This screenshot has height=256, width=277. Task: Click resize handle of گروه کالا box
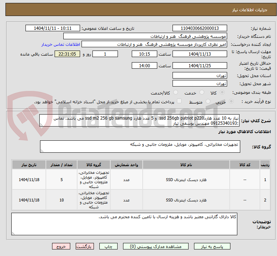42,151
